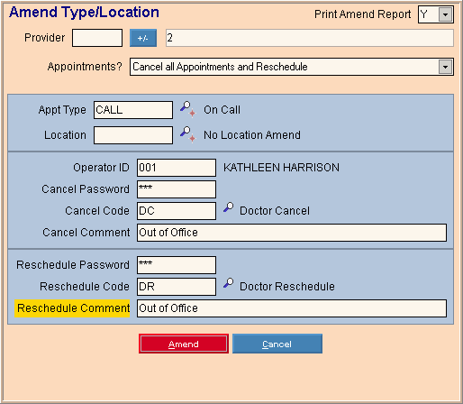Open the Cancel all Appointments and Reschedule combo box
463x404 pixels.
[x=292, y=67]
